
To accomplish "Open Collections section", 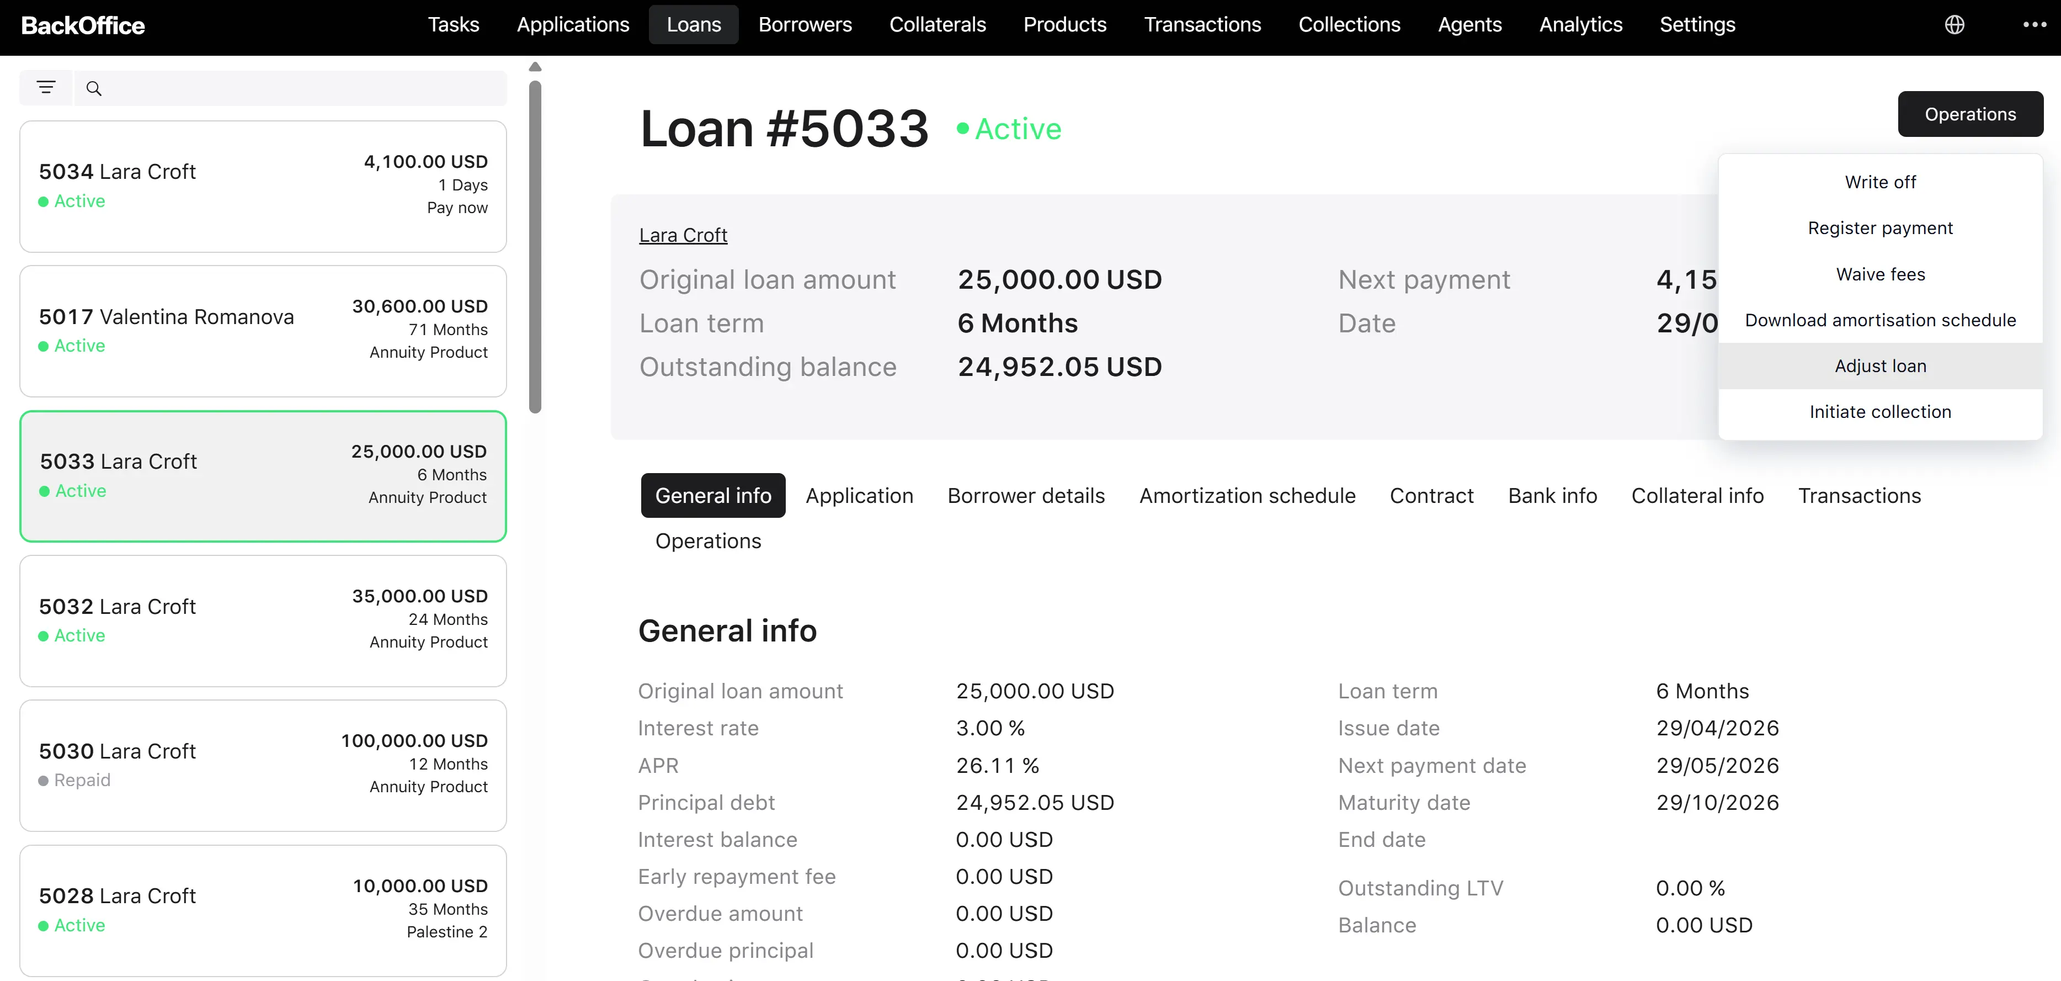I will (x=1349, y=25).
